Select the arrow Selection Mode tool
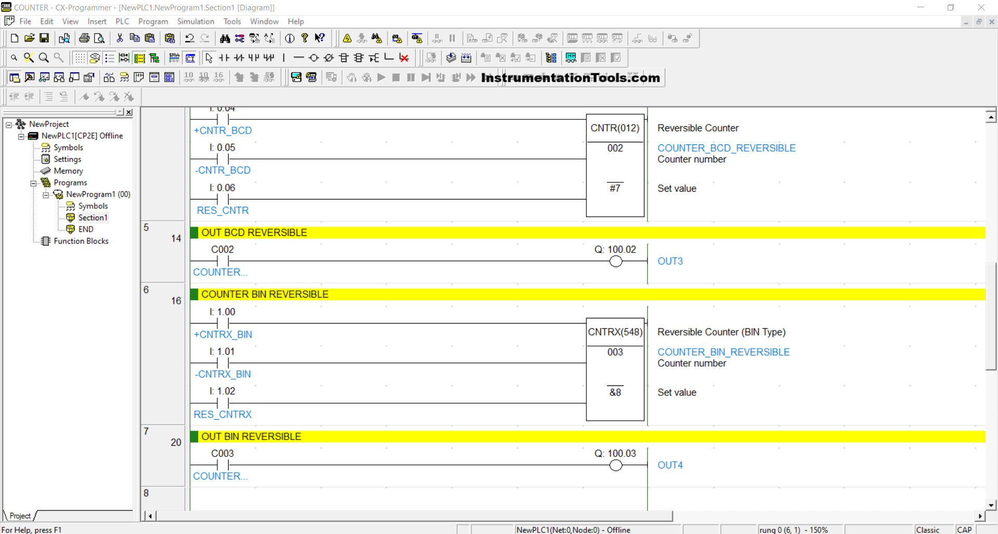The width and height of the screenshot is (998, 534). click(209, 58)
